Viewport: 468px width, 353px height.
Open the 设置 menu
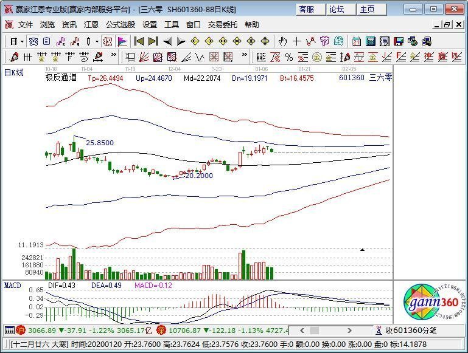(150, 25)
